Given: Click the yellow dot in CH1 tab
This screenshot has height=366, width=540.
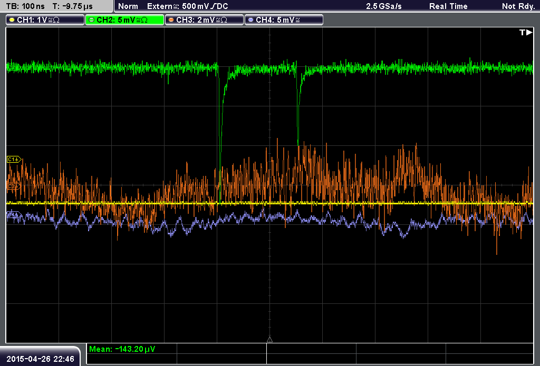Looking at the screenshot, I should [x=12, y=20].
